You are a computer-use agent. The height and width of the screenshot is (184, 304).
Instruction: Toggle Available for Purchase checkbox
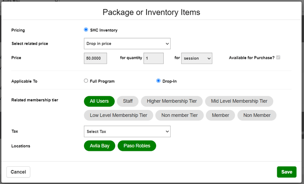point(278,57)
